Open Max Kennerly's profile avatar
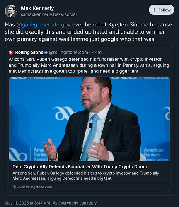Image resolution: width=179 pixels, height=207 pixels. 11,11
